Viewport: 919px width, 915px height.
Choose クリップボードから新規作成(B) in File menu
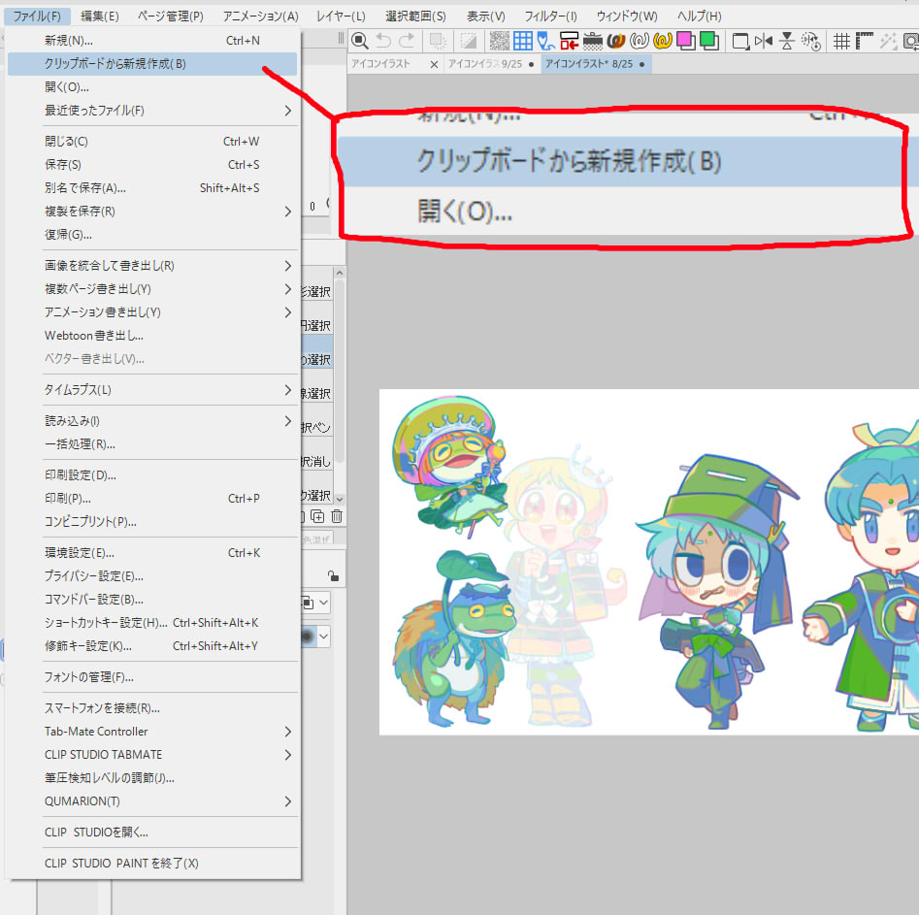pyautogui.click(x=152, y=64)
